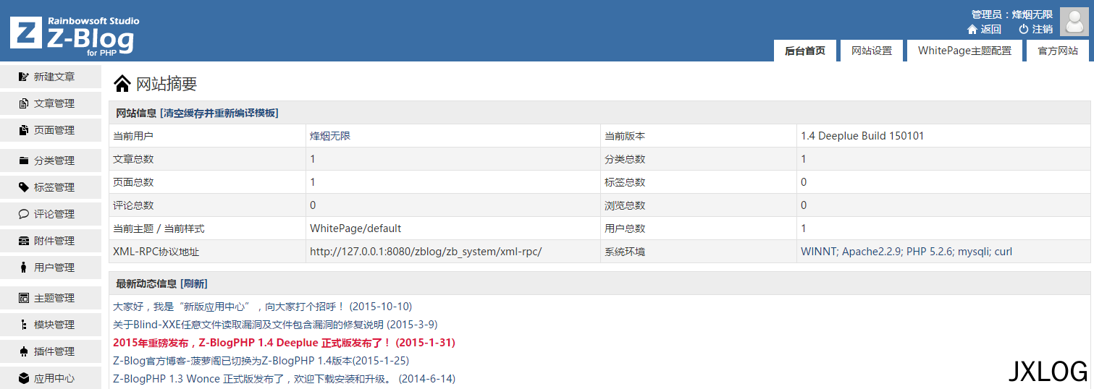
Task: Click the folder icon beside 分类管理
Action: click(x=24, y=161)
